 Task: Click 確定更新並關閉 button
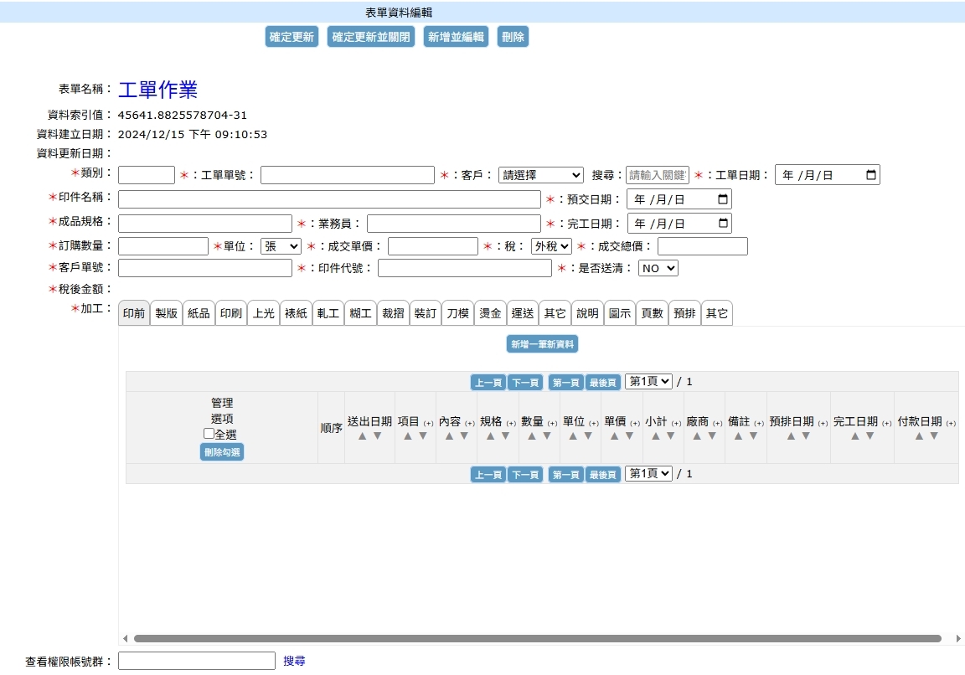pyautogui.click(x=371, y=37)
